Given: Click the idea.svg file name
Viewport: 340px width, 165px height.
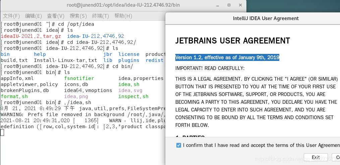Looking at the screenshot, I should (x=130, y=90).
